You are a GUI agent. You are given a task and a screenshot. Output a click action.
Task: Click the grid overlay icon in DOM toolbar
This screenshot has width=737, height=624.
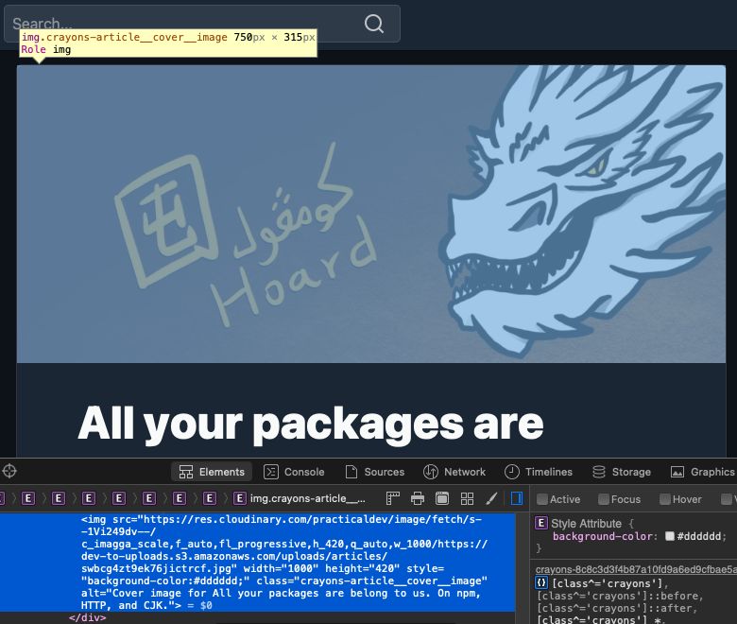467,498
